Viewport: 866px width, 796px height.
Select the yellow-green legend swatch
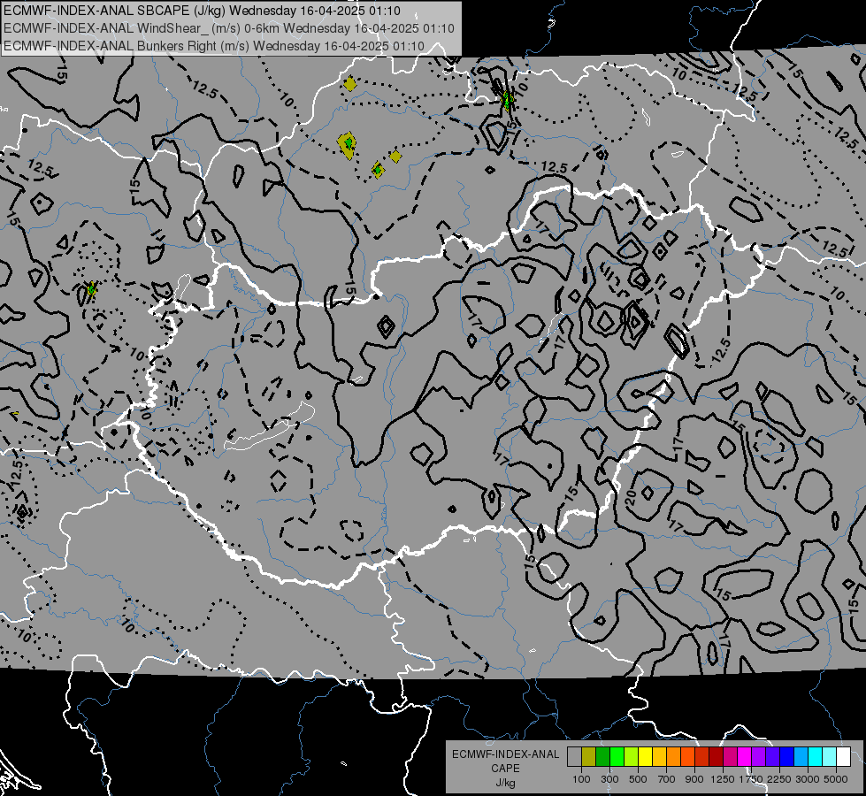point(632,757)
